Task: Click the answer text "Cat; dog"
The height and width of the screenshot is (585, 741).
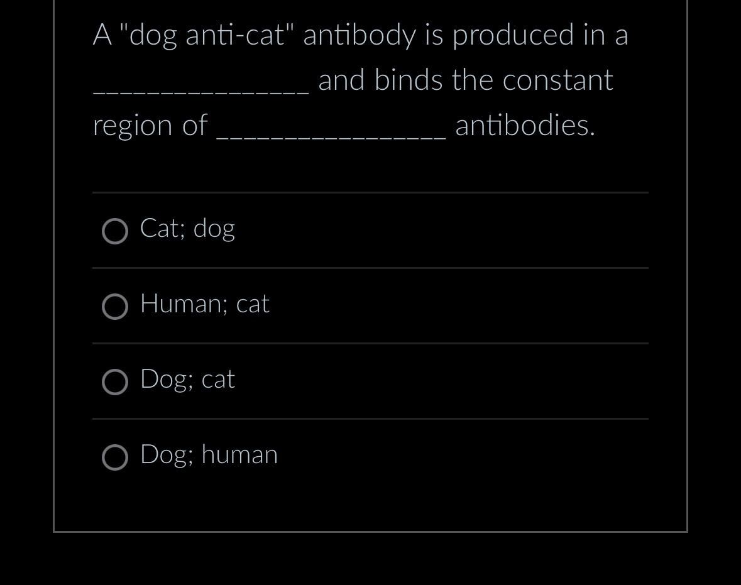Action: click(187, 229)
